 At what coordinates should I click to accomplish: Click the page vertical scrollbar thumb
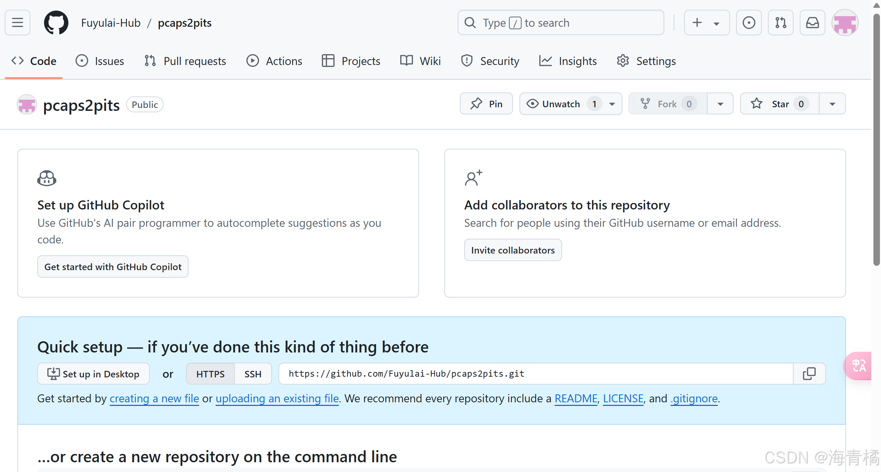point(877,139)
